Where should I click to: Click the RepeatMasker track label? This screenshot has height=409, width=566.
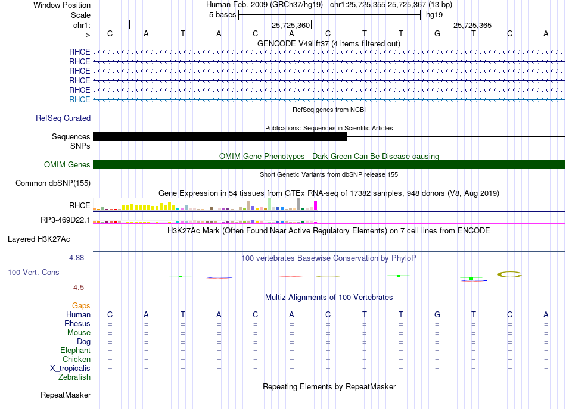66,395
